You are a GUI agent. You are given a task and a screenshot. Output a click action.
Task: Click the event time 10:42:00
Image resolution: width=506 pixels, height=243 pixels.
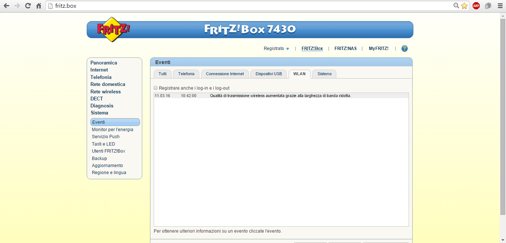[189, 96]
